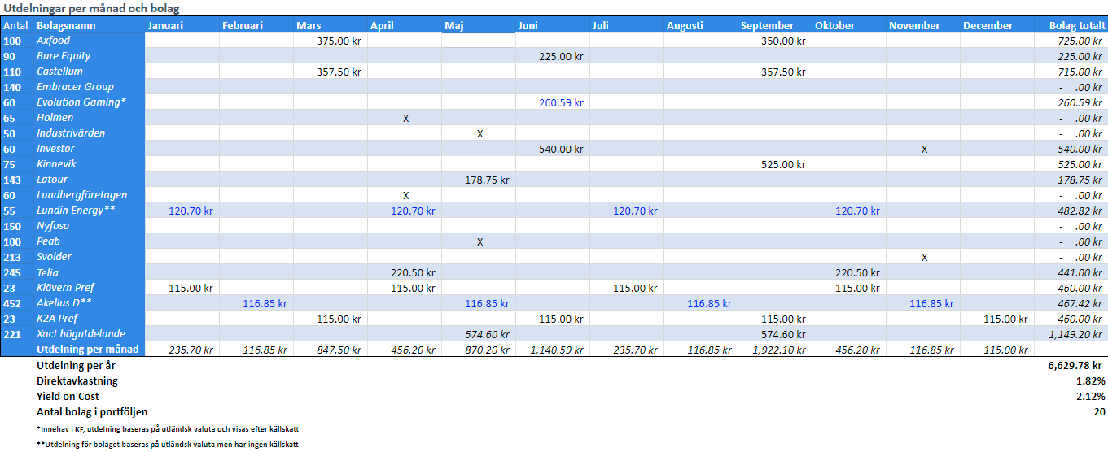Select the 1,140.59 kr June monthly total

tap(553, 350)
